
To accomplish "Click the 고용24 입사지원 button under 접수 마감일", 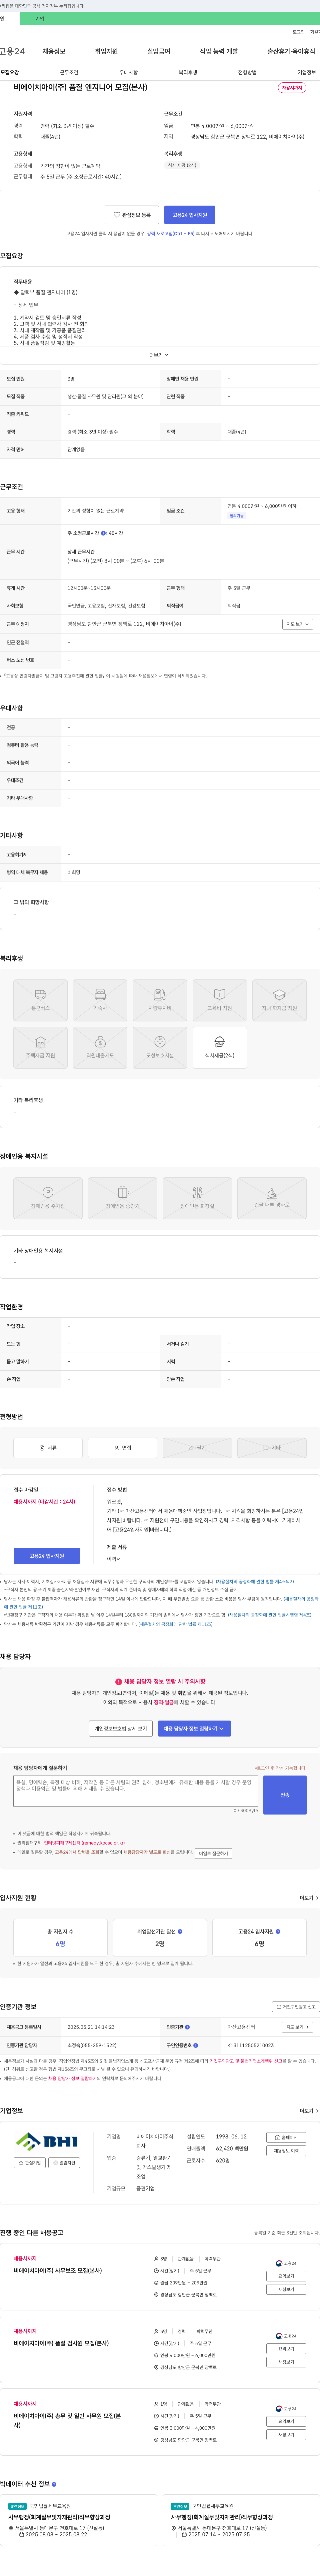I will pyautogui.click(x=47, y=1556).
